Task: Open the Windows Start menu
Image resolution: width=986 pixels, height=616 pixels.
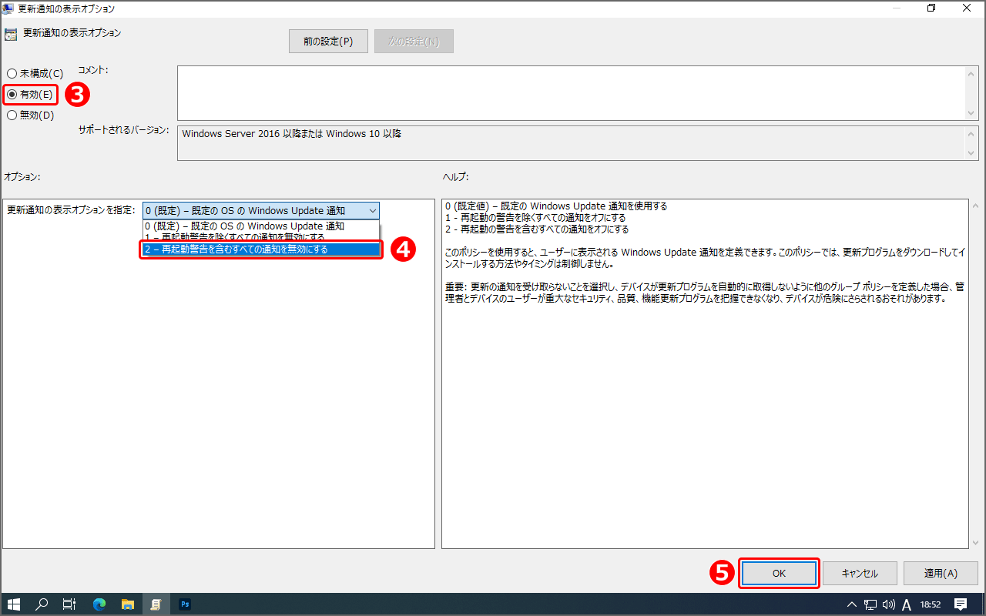Action: 14,604
